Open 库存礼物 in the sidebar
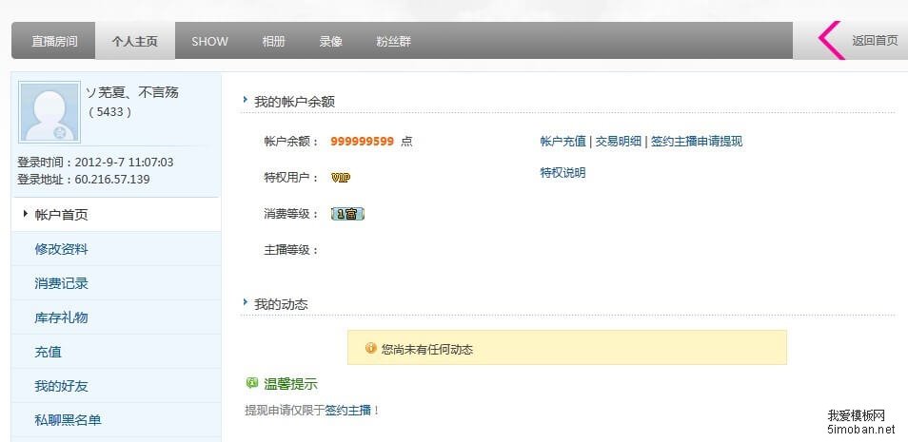The width and height of the screenshot is (908, 442). click(61, 317)
